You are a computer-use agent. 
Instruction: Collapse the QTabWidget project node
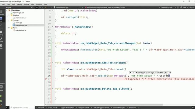pos(7,10)
